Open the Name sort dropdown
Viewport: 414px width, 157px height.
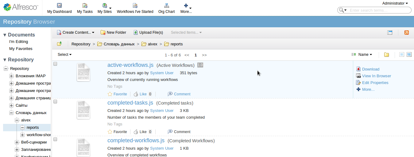point(365,55)
